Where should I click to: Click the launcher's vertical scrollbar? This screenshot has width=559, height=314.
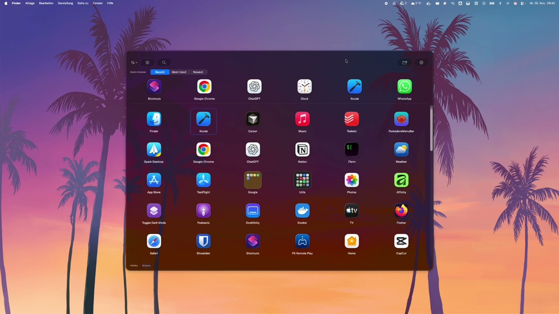[x=431, y=129]
